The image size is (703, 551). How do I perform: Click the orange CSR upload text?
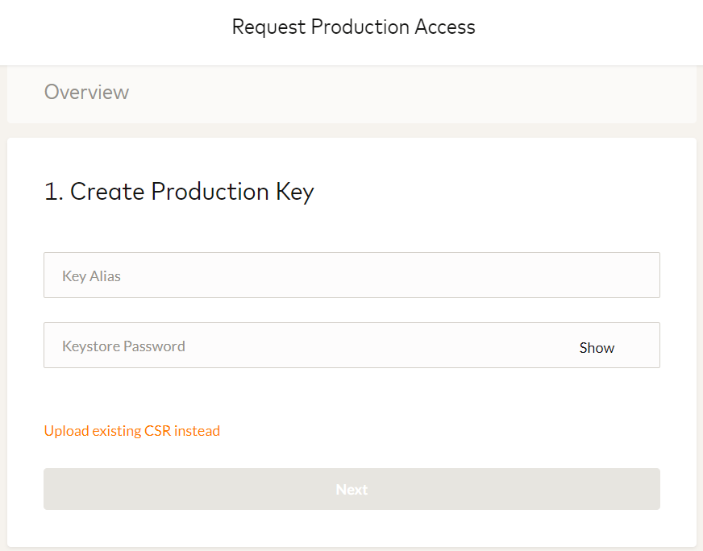pyautogui.click(x=132, y=431)
